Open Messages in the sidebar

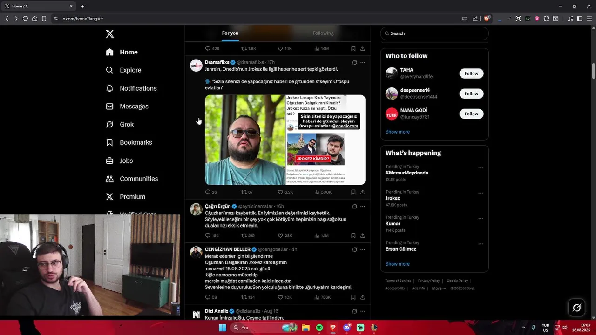coord(127,107)
